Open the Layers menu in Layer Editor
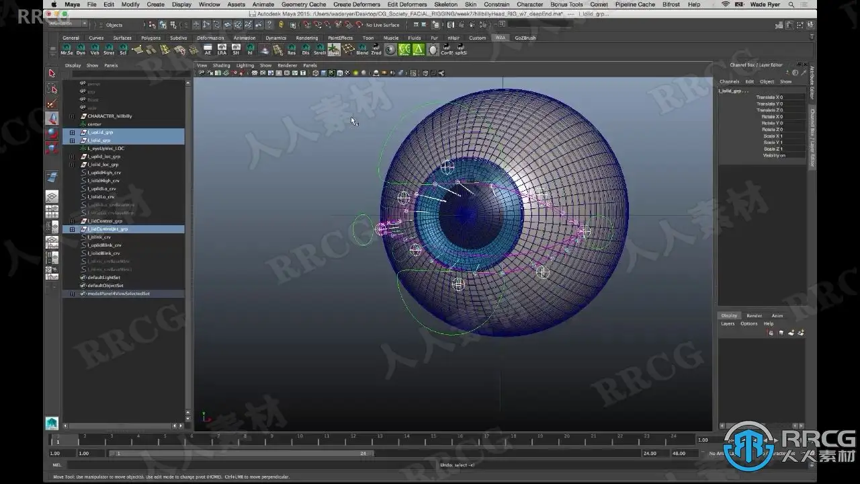This screenshot has width=860, height=484. (x=728, y=323)
